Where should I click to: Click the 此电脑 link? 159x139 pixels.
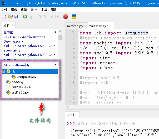click(8, 33)
